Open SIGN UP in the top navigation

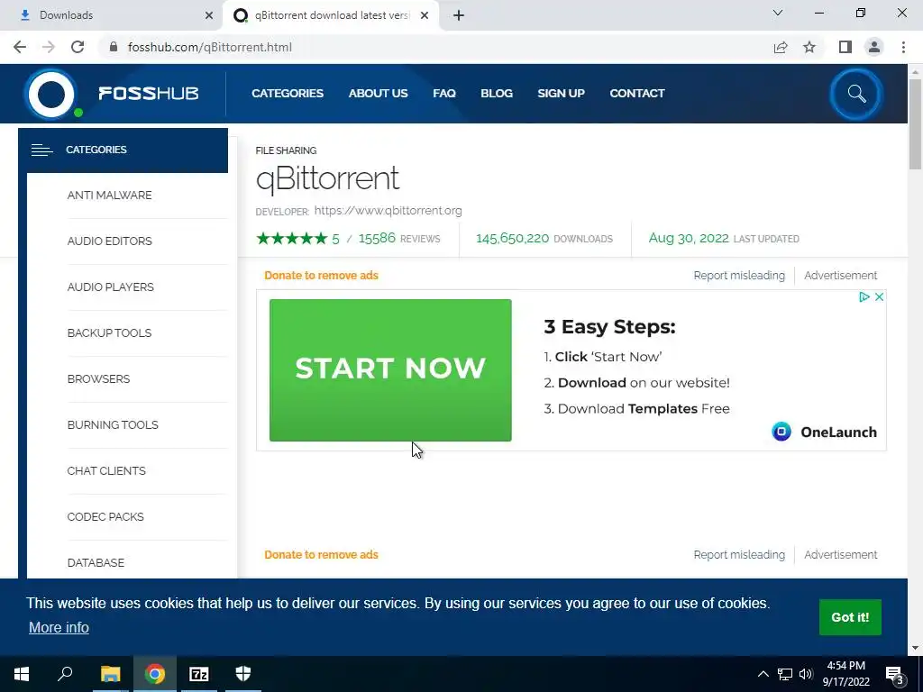coord(561,94)
